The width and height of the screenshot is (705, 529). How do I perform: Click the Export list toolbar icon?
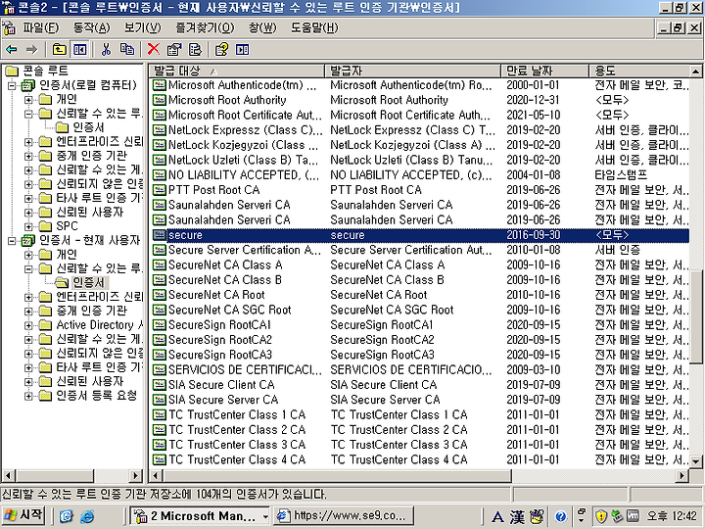(x=195, y=50)
